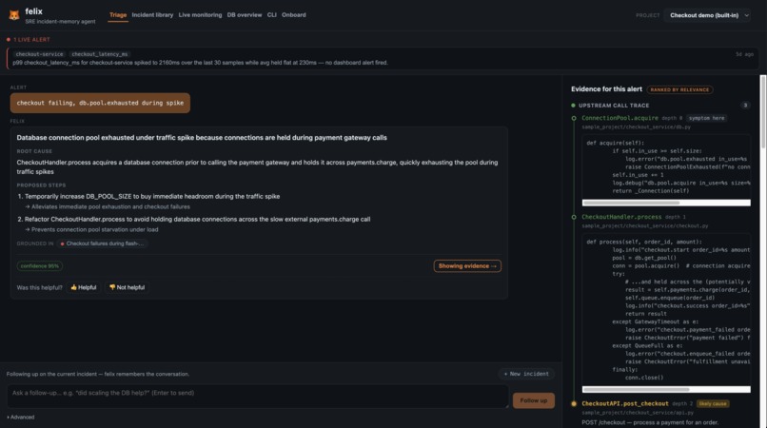Start a New incident

(526, 374)
